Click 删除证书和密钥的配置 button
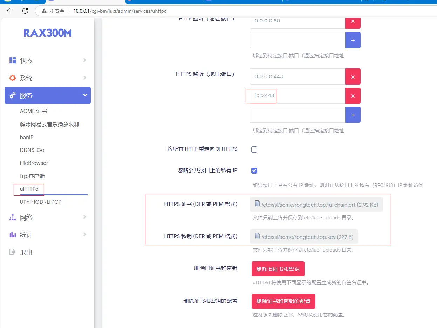Image resolution: width=437 pixels, height=328 pixels. coord(283,301)
